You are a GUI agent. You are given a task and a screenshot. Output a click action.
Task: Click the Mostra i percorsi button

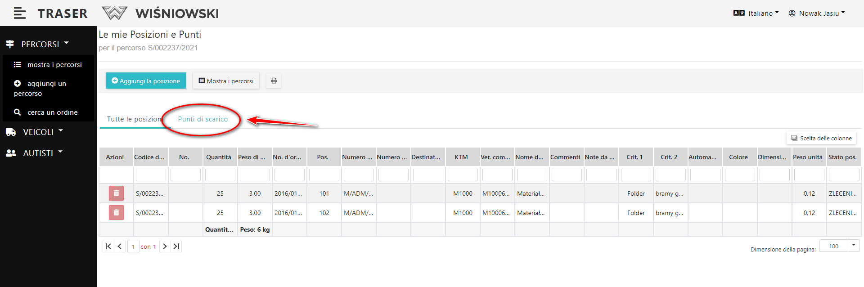point(226,81)
